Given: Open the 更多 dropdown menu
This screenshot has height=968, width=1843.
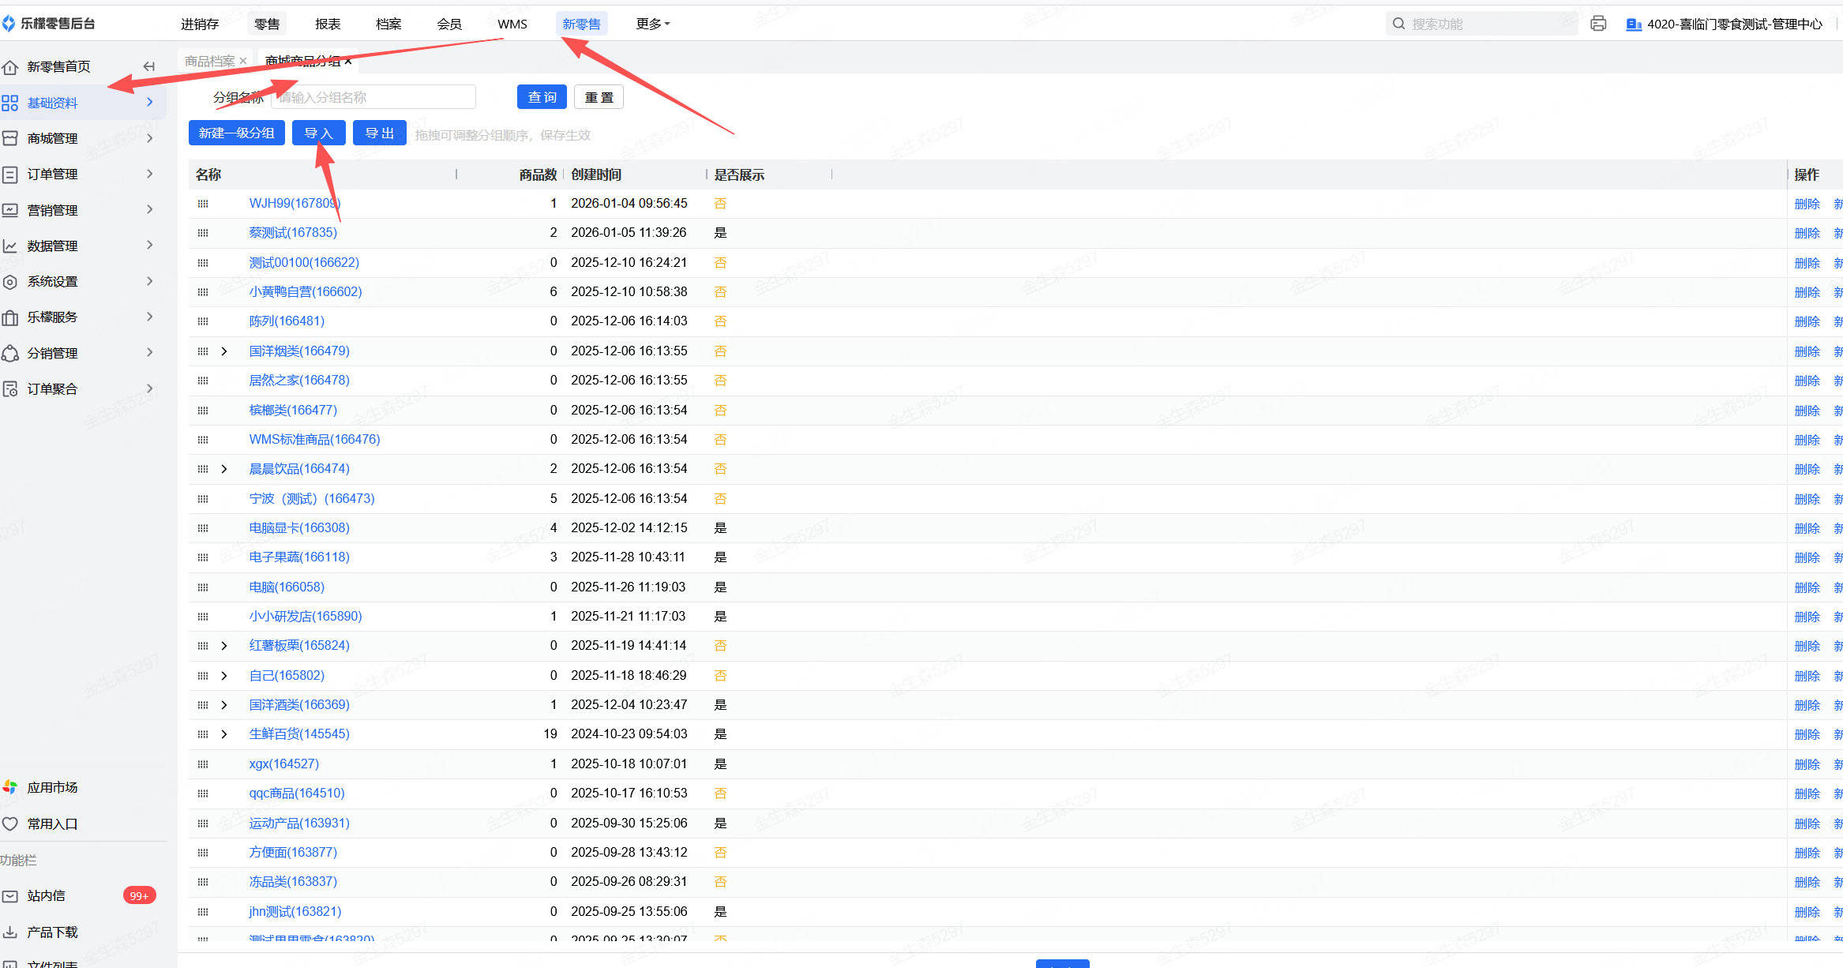Looking at the screenshot, I should pos(652,24).
